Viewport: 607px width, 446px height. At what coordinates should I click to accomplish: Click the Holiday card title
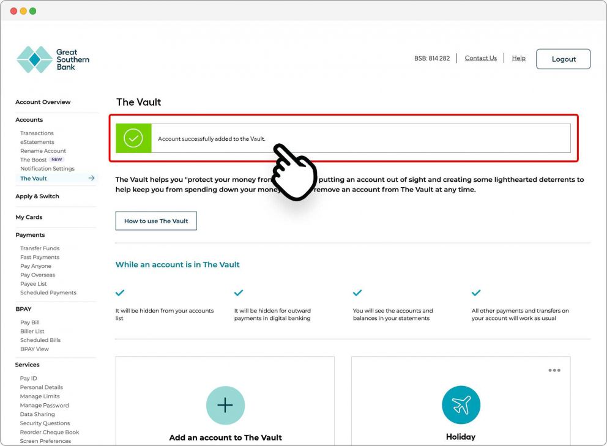[x=461, y=437]
